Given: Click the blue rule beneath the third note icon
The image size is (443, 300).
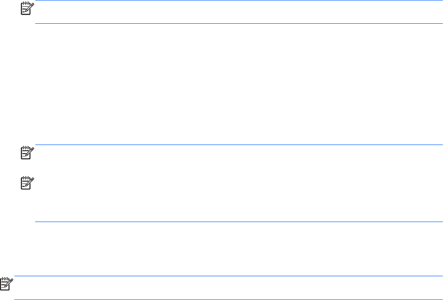Looking at the screenshot, I should [239, 222].
